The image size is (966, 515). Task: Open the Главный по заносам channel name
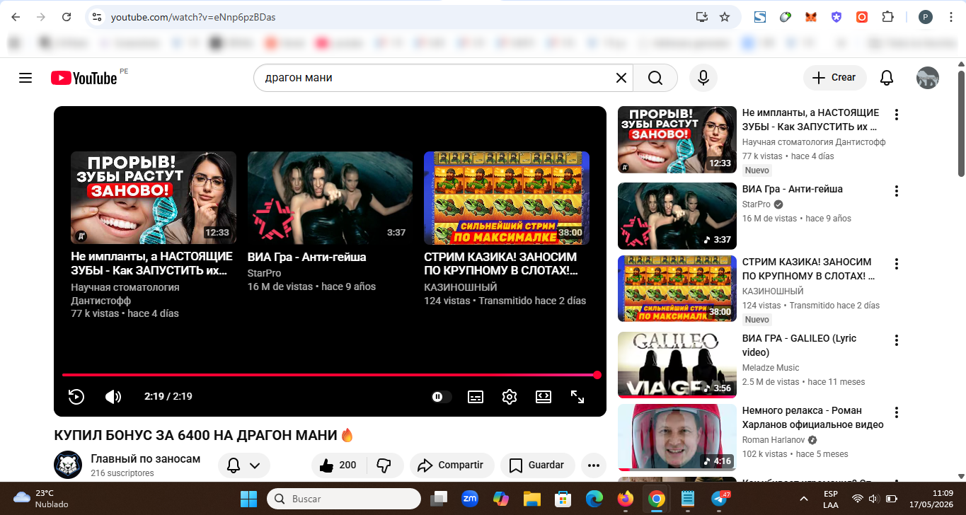(146, 459)
